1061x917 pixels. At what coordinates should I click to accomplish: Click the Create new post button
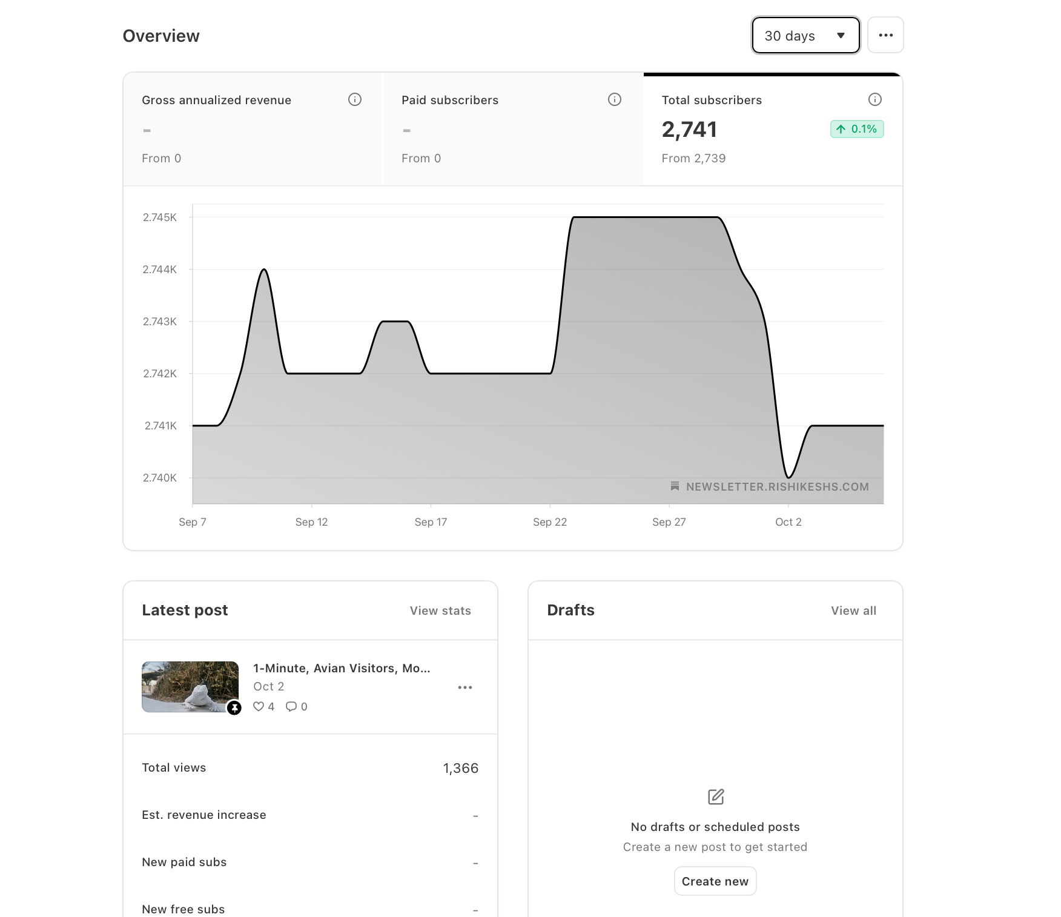(715, 881)
